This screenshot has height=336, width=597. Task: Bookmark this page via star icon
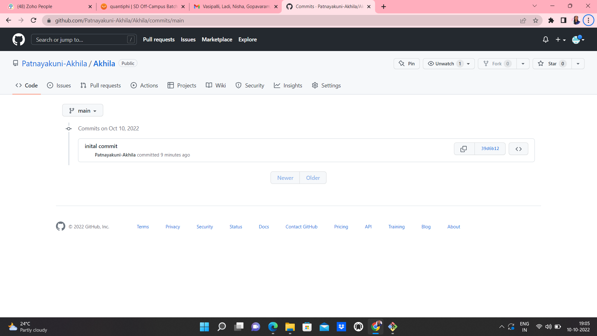pyautogui.click(x=535, y=20)
